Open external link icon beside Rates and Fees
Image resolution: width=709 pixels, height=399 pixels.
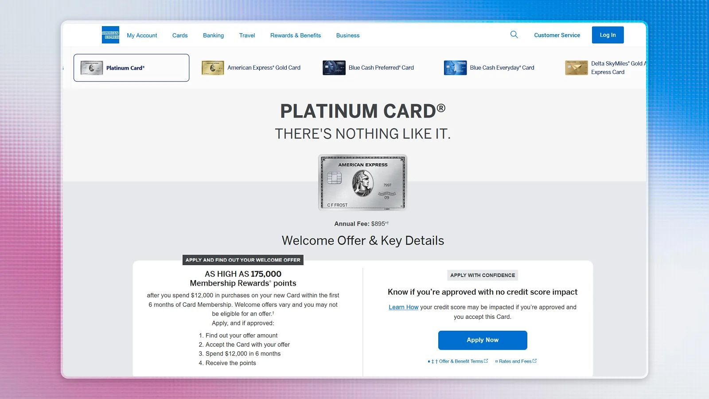tap(534, 361)
